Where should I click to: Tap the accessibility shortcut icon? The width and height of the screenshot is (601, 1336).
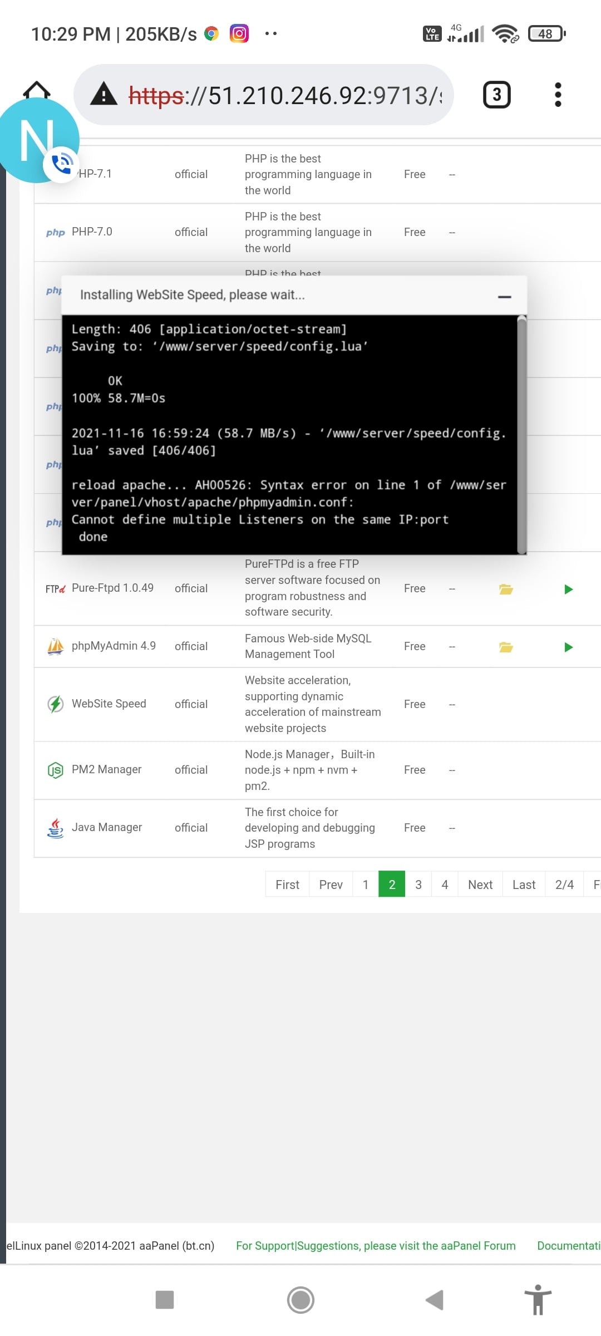(x=538, y=1300)
